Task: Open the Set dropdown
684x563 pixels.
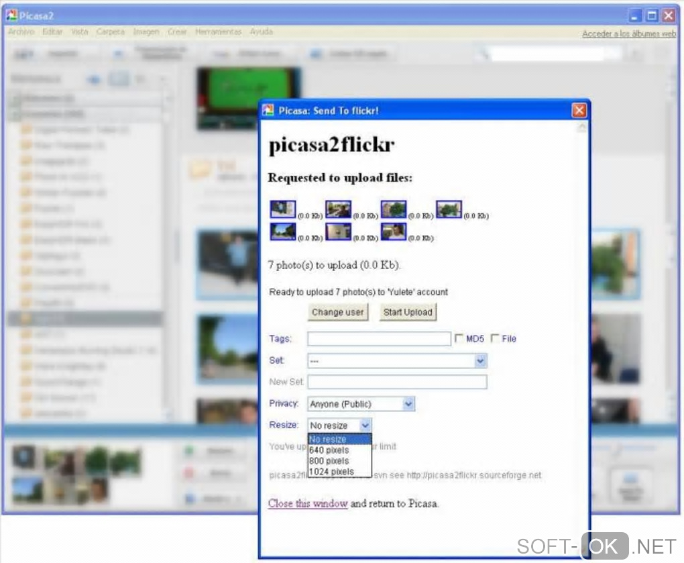Action: [x=397, y=361]
